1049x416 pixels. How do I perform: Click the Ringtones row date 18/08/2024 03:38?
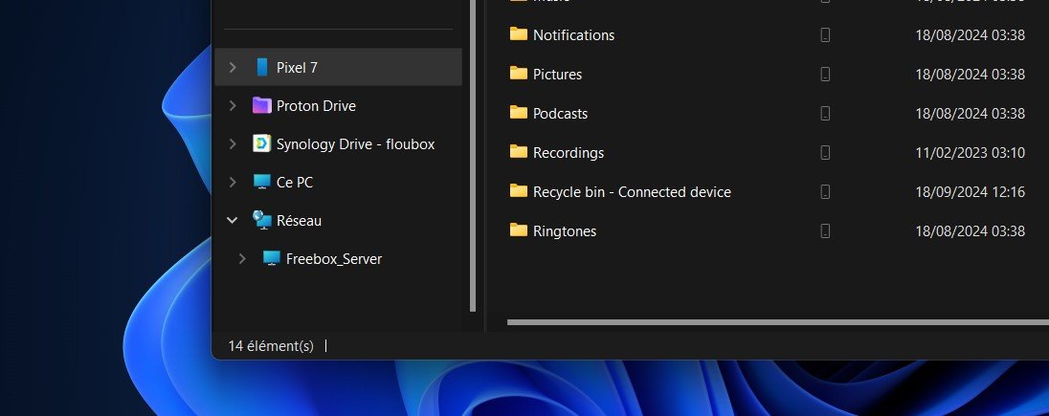(971, 230)
